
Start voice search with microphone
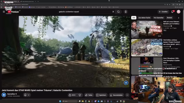click(126, 12)
